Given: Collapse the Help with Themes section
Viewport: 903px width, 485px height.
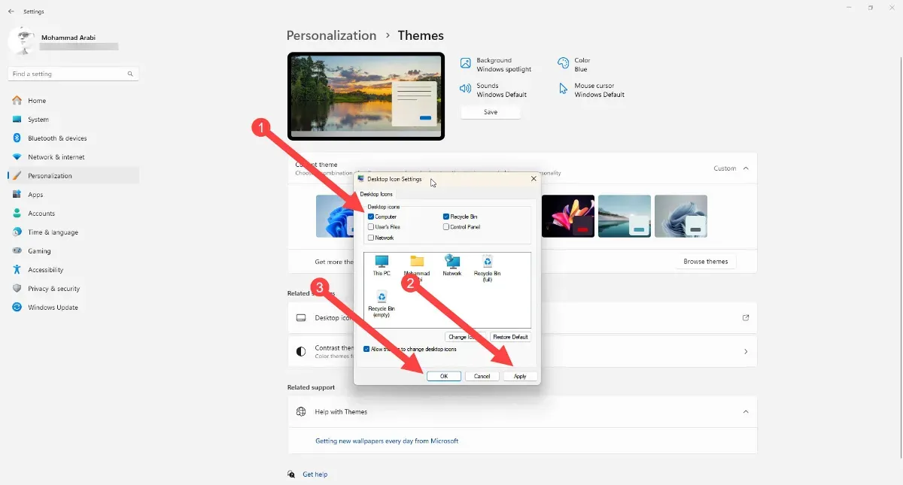Looking at the screenshot, I should click(x=746, y=411).
